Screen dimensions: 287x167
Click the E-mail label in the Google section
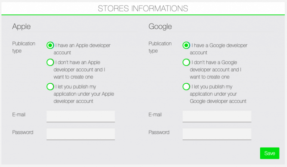155,115
